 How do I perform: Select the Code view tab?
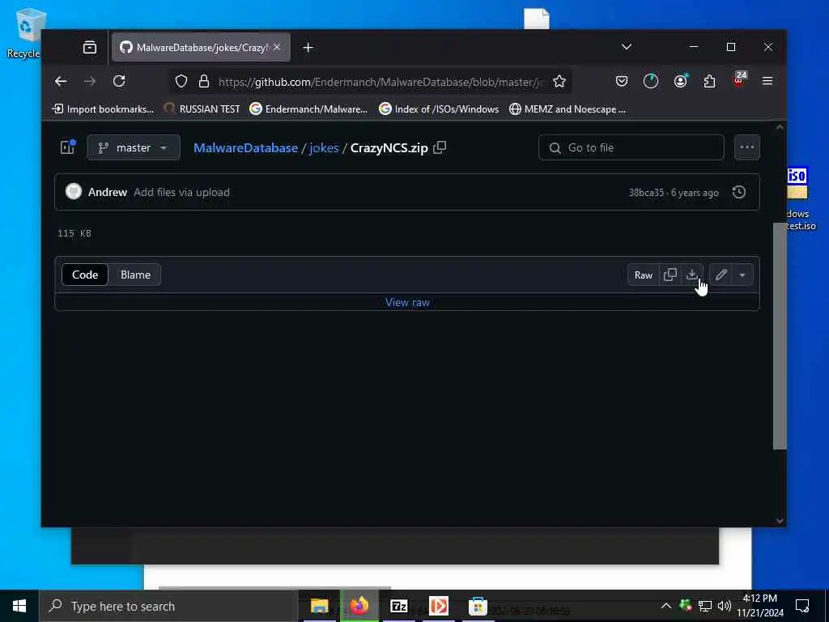click(84, 275)
